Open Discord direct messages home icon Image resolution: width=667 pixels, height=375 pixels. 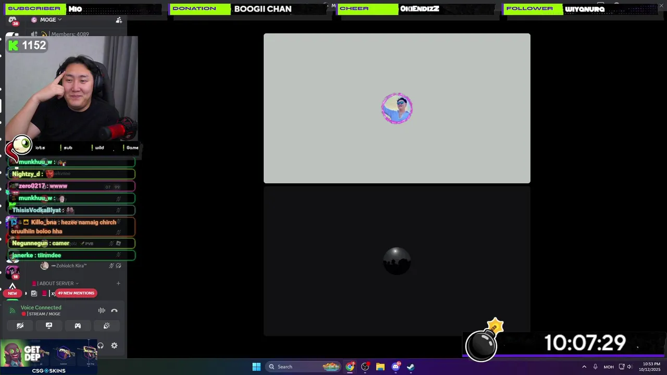pos(12,20)
